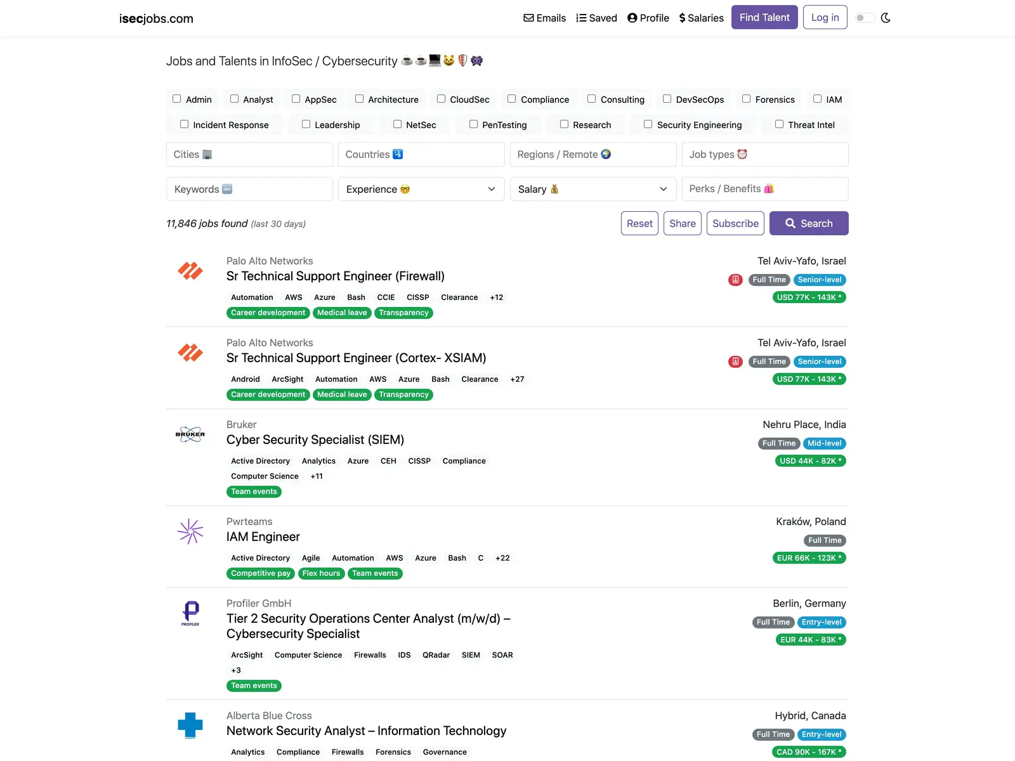Click the Reset filters button
The width and height of the screenshot is (1015, 761).
pyautogui.click(x=639, y=223)
